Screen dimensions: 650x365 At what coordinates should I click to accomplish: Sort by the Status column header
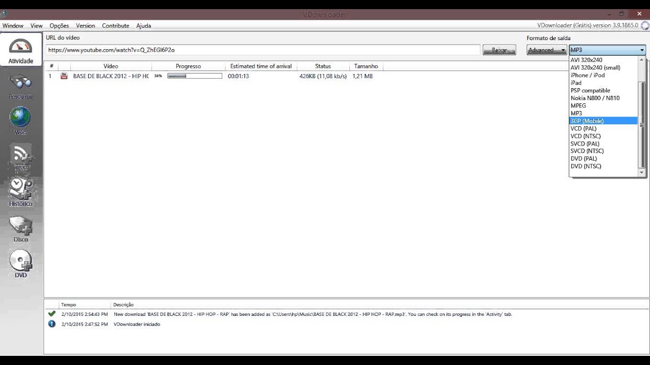click(323, 66)
